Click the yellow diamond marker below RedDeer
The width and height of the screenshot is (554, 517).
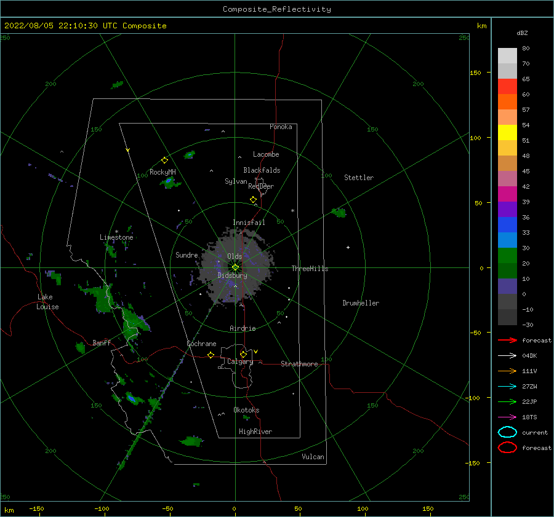pos(253,200)
